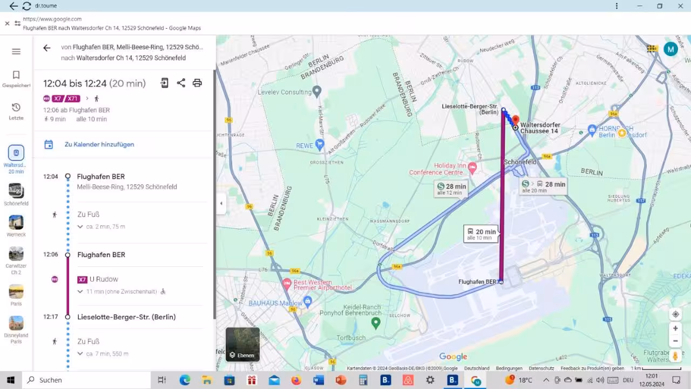The height and width of the screenshot is (389, 691).
Task: Launch Microsoft Edge from the taskbar
Action: click(x=185, y=380)
